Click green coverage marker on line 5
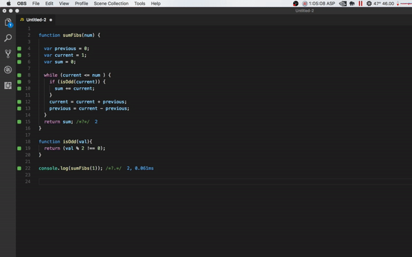The image size is (412, 257). tap(19, 55)
